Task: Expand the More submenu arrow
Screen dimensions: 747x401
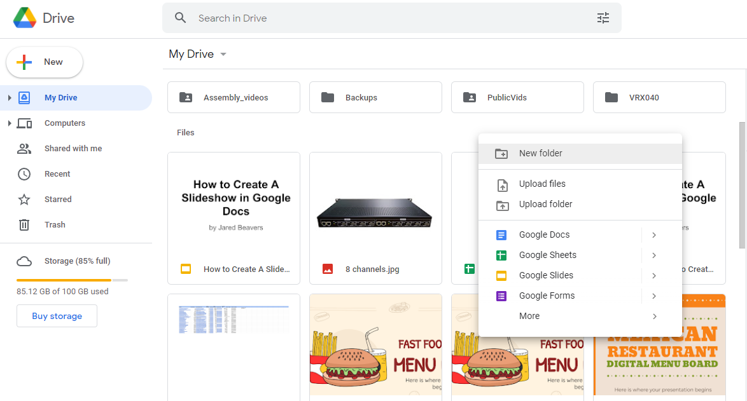Action: click(x=654, y=316)
